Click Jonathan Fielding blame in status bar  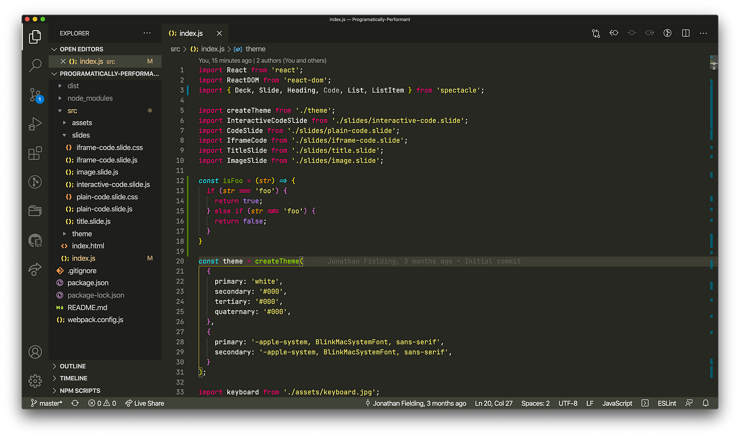coord(415,403)
